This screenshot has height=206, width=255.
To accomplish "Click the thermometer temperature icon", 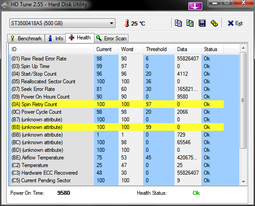I will point(127,23).
